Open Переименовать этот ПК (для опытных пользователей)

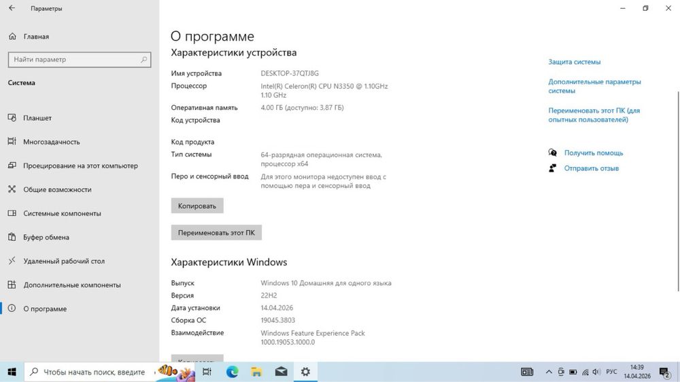pos(594,115)
